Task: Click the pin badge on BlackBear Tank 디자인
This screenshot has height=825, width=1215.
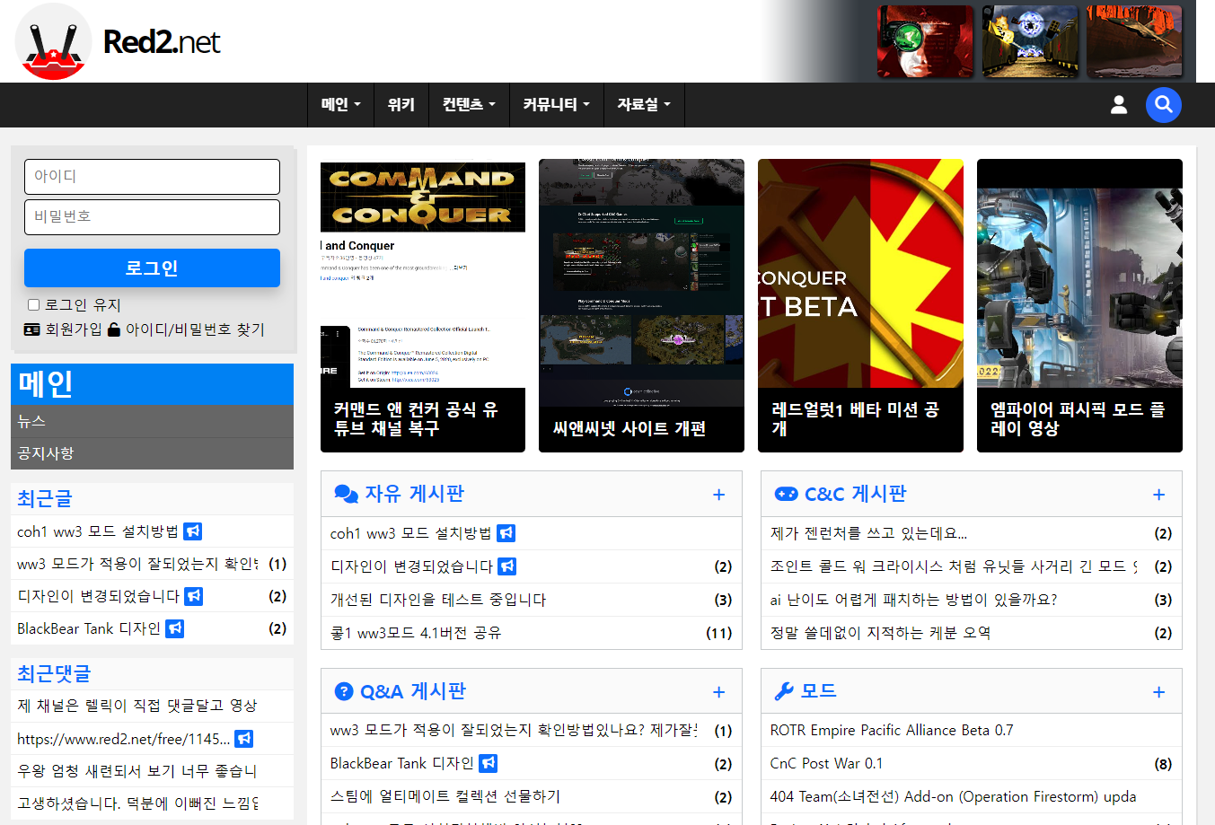Action: click(174, 628)
